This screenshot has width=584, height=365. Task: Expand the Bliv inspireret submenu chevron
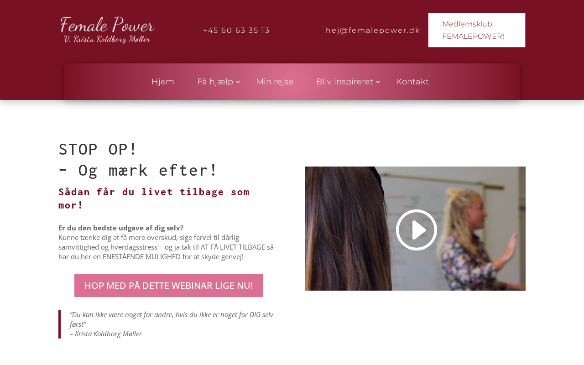(378, 82)
